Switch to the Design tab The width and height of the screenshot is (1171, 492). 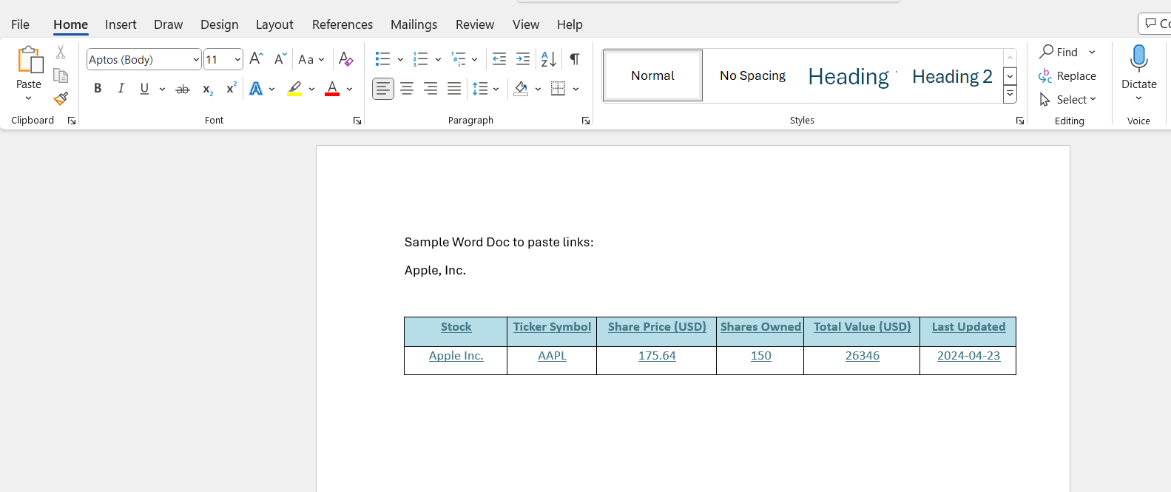tap(220, 24)
